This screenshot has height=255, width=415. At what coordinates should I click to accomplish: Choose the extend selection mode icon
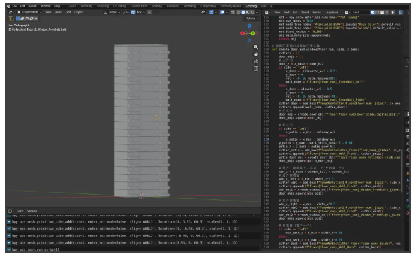[22, 19]
